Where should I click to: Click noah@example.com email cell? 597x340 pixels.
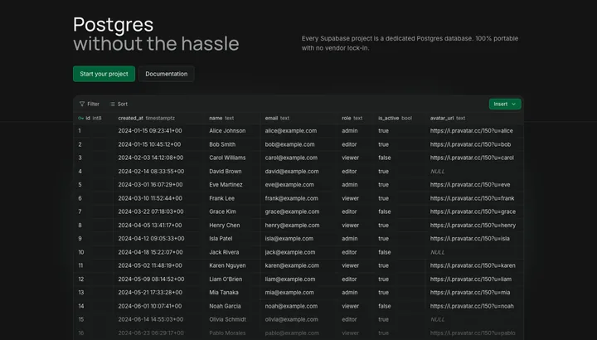pos(291,306)
